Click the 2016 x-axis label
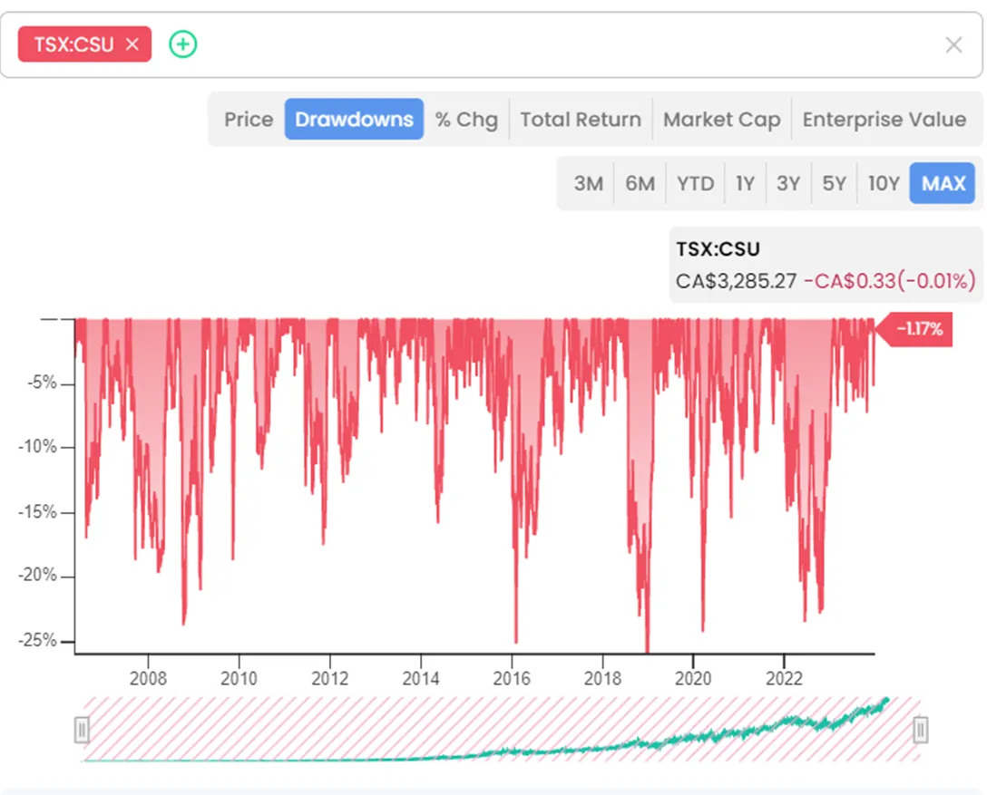The image size is (987, 795). tap(512, 679)
